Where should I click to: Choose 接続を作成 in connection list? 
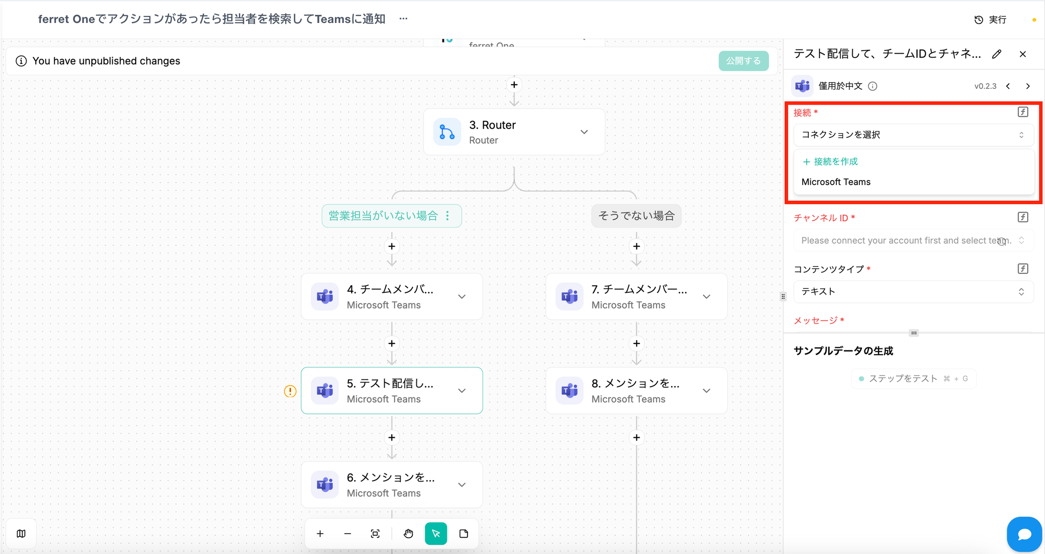[x=830, y=162]
